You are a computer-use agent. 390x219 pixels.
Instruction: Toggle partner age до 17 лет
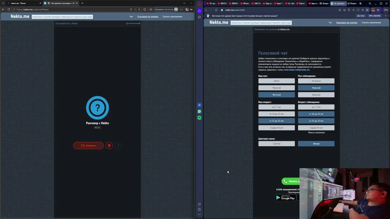coord(316,107)
